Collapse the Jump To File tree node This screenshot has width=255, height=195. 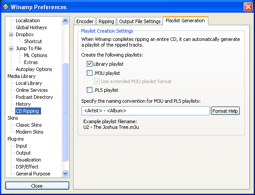pos(11,48)
